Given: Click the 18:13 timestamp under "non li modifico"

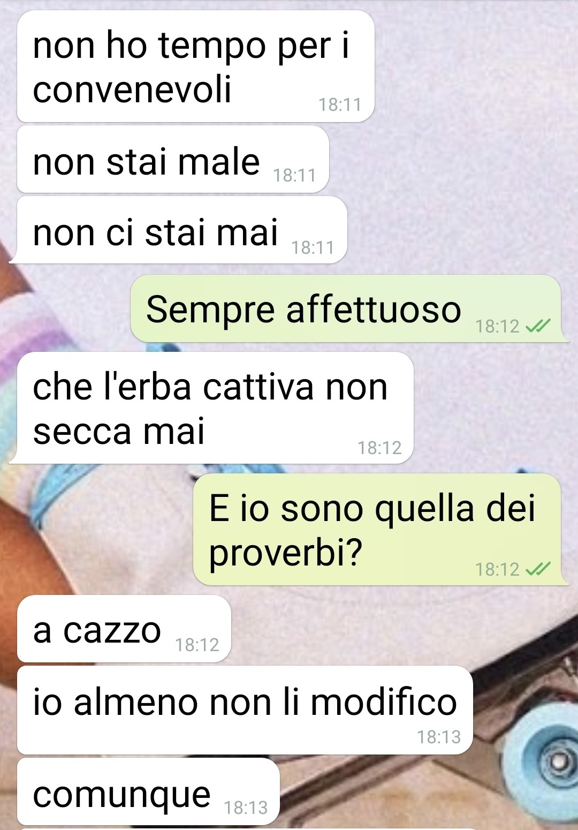Looking at the screenshot, I should [x=439, y=737].
